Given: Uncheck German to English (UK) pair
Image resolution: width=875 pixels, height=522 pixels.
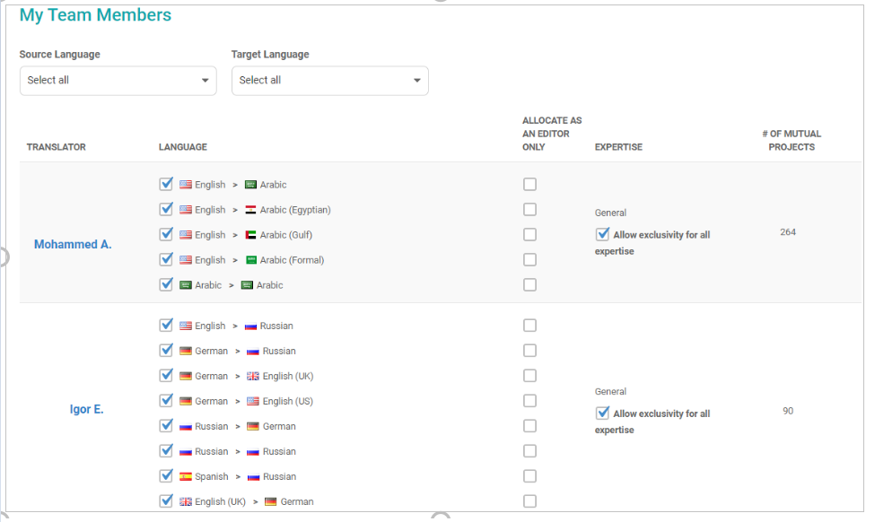Looking at the screenshot, I should (166, 375).
